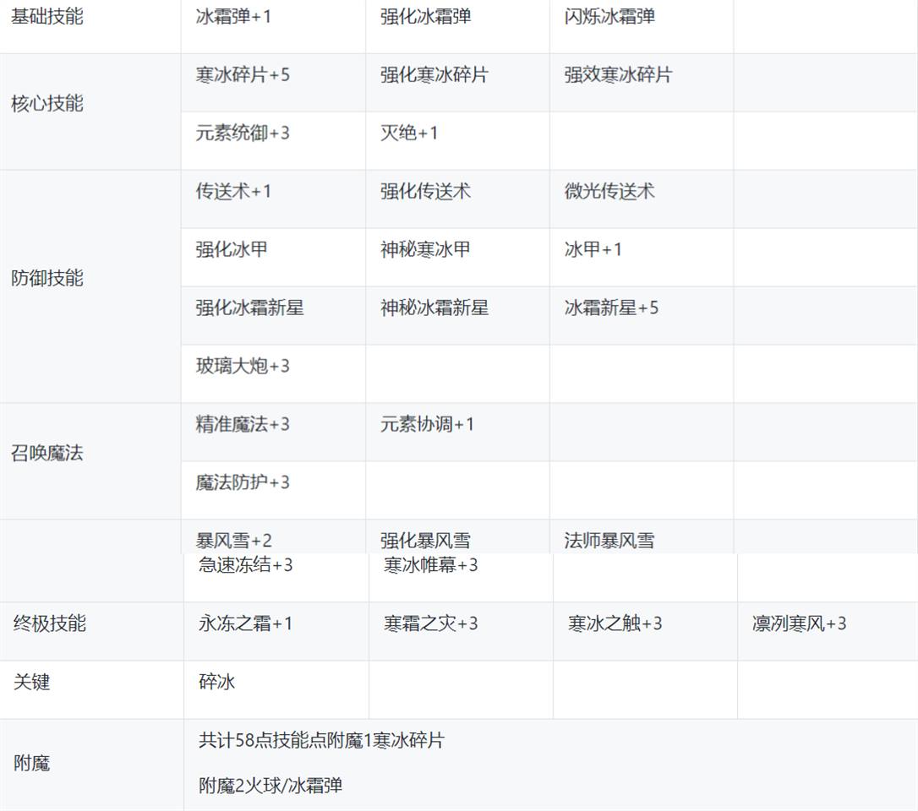The width and height of the screenshot is (918, 811).
Task: Select the 神秘寒冰甲 skill text
Action: point(425,250)
